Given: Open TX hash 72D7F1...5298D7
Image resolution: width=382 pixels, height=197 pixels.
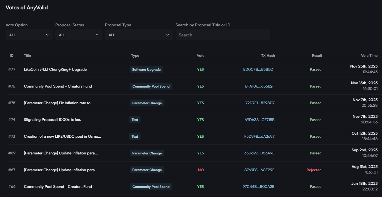Looking at the screenshot, I should pyautogui.click(x=260, y=103).
